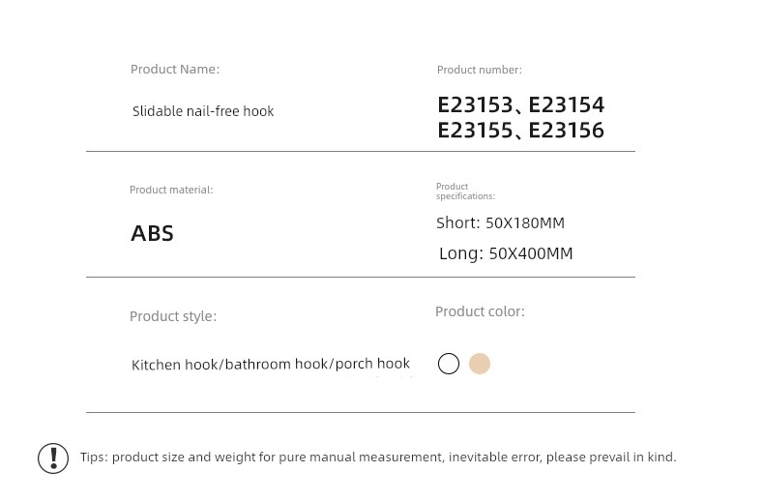
Task: Click the Slidable nail-free hook text
Action: click(x=203, y=111)
